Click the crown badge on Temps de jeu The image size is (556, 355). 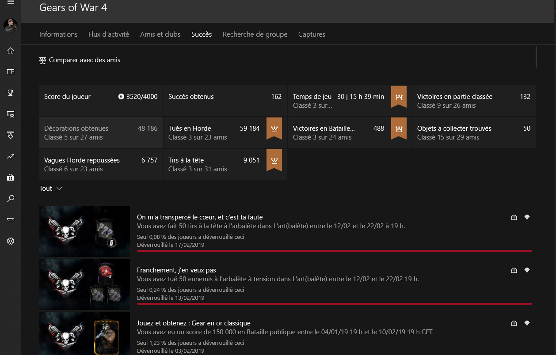(x=399, y=97)
